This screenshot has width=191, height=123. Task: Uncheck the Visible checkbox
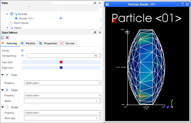point(22,50)
